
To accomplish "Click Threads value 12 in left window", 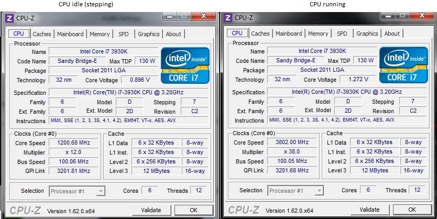I will pyautogui.click(x=199, y=190).
